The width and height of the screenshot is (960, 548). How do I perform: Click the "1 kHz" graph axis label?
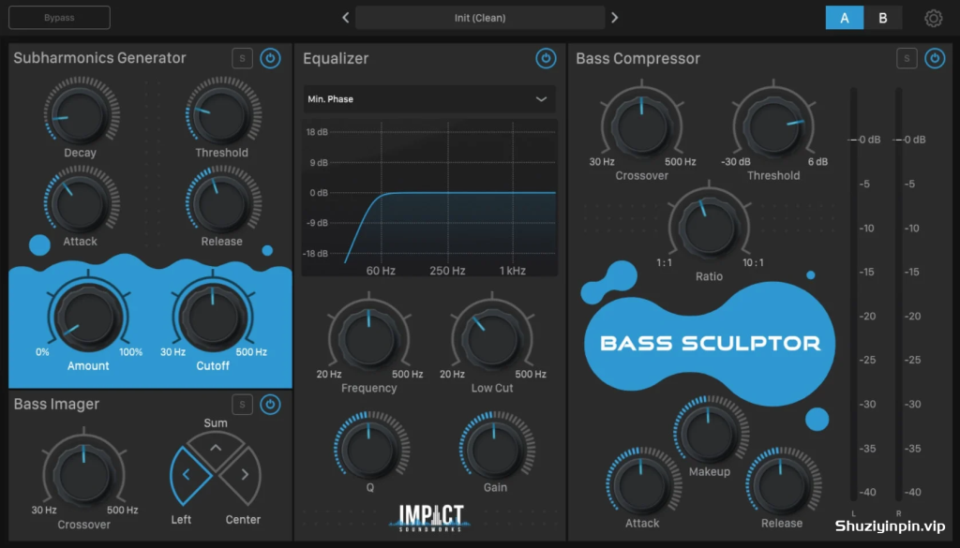(x=513, y=271)
